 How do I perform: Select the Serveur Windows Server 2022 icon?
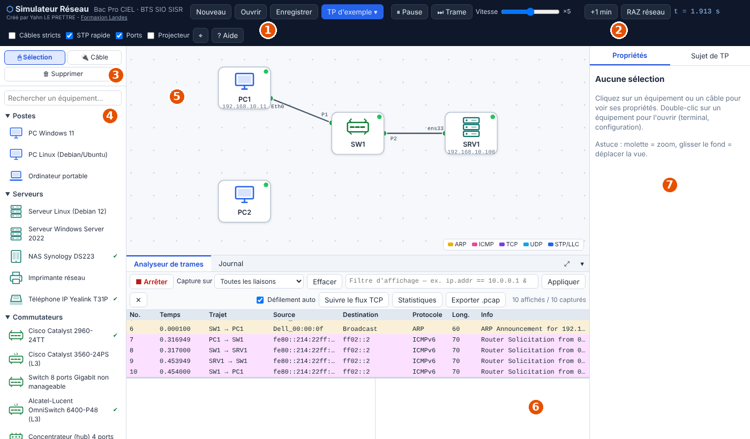tap(16, 234)
